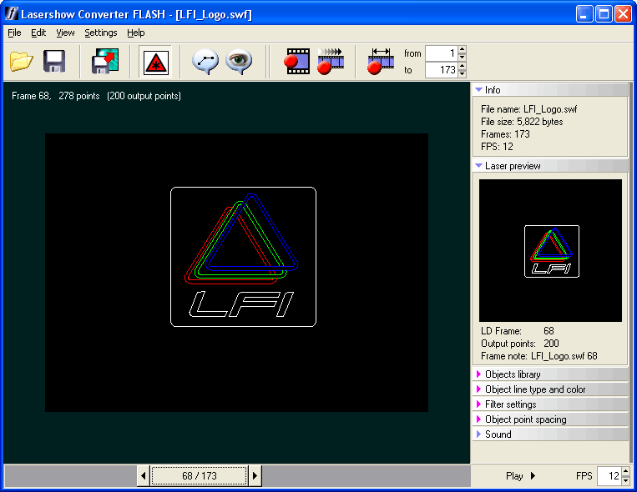
Task: Go to next frame with right arrow
Action: point(255,475)
